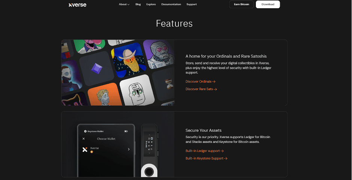Click the Earn Bitcoin button
Screen dimensions: 352x180
241,4
